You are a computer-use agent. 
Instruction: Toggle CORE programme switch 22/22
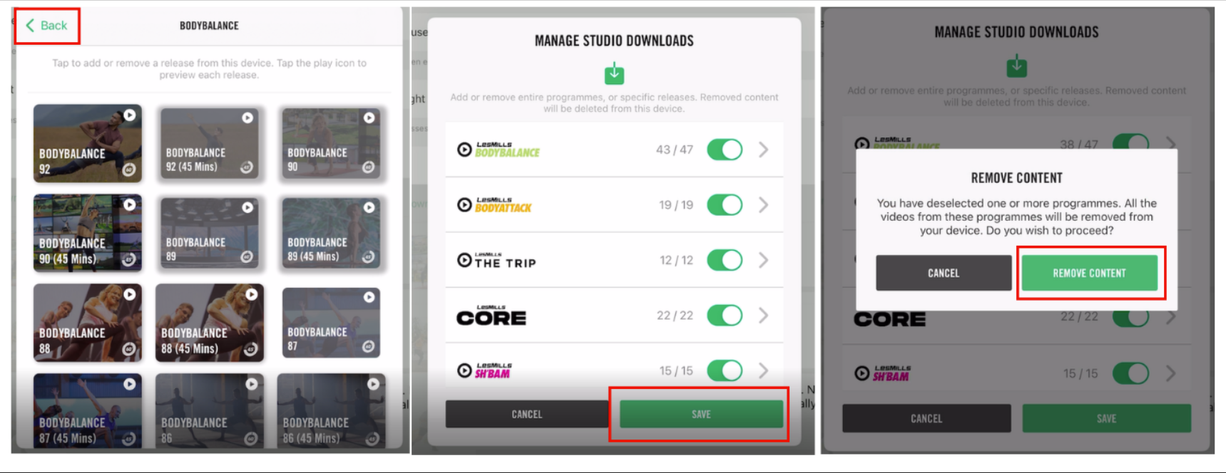[x=725, y=315]
